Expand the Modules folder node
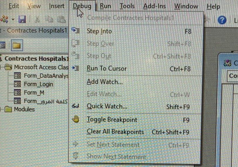 point(1,109)
